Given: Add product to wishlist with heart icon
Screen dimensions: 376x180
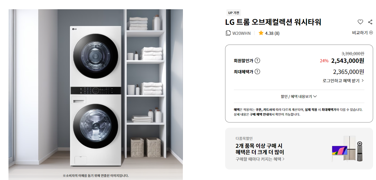Looking at the screenshot, I should point(360,22).
